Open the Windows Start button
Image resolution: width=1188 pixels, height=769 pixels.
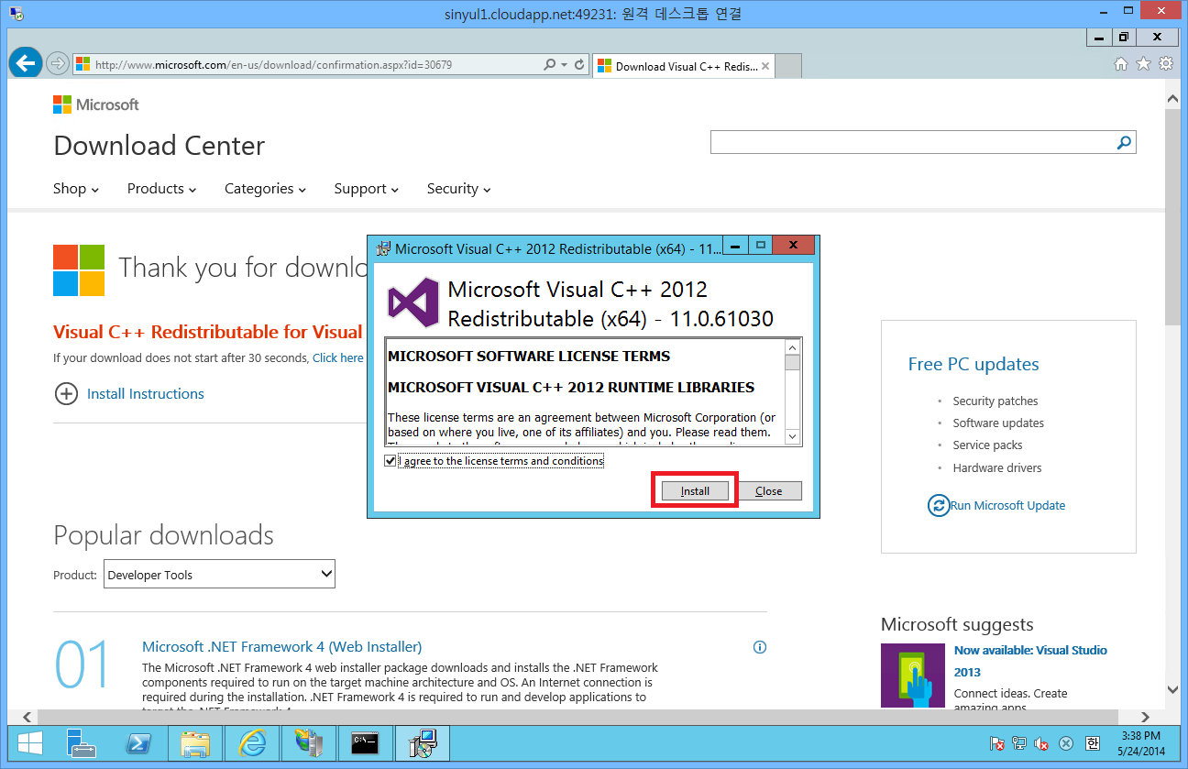click(29, 743)
